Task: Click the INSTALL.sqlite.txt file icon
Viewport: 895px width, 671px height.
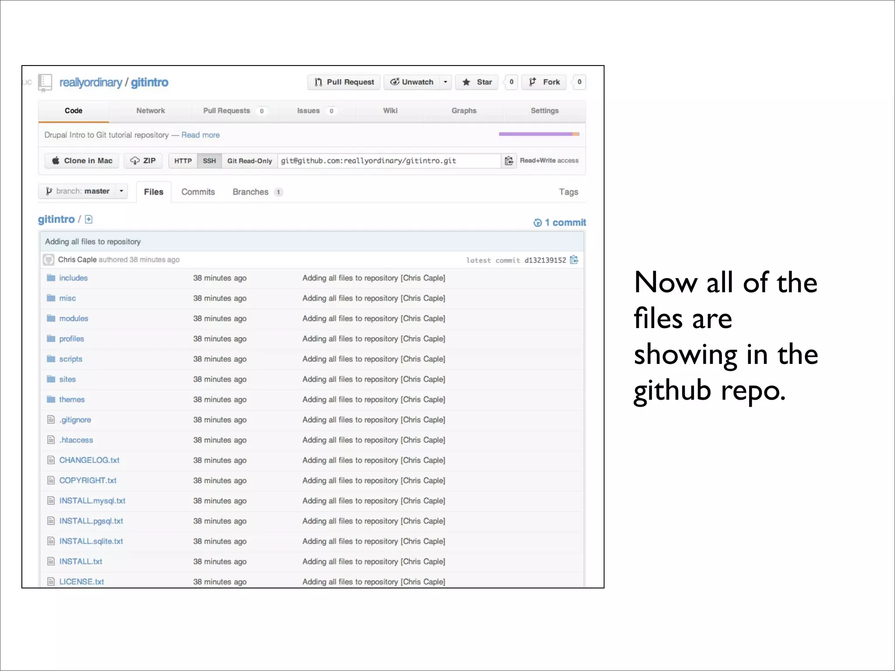Action: pyautogui.click(x=51, y=541)
